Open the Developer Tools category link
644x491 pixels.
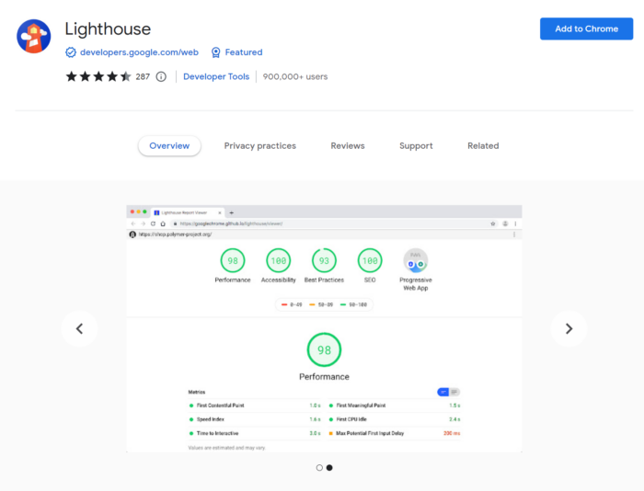pyautogui.click(x=216, y=76)
